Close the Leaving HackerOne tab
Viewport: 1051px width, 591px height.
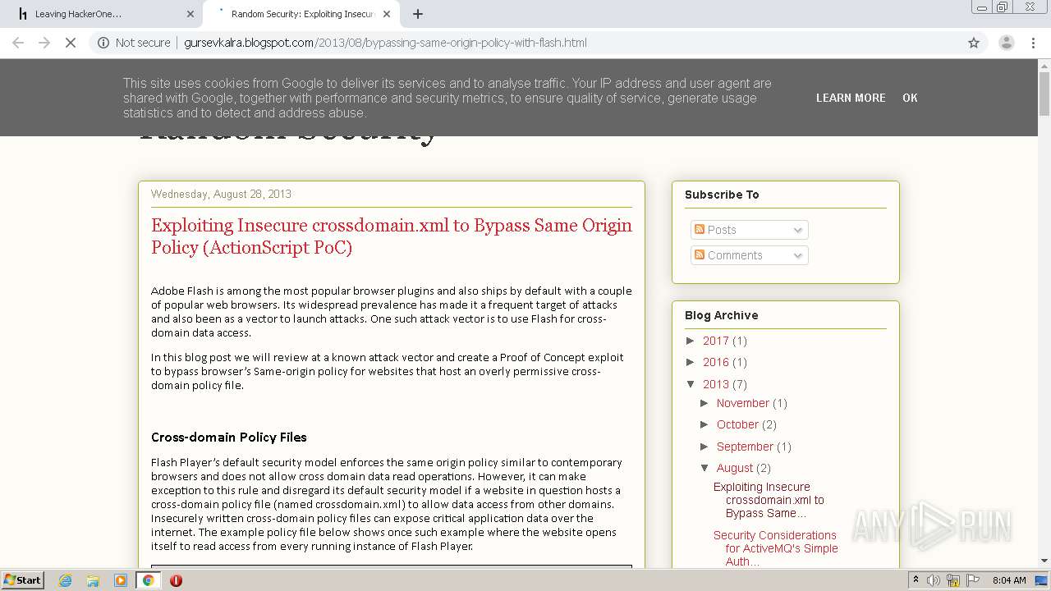point(190,14)
